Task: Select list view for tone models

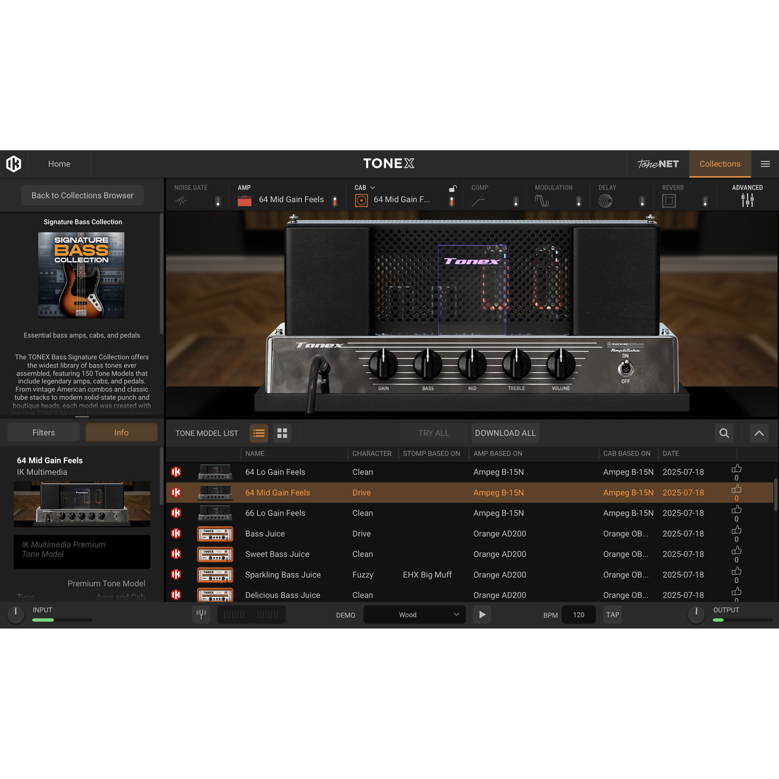Action: click(259, 433)
